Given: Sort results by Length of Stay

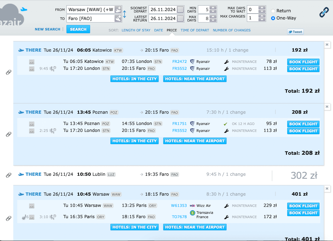Looking at the screenshot, I should [x=136, y=30].
